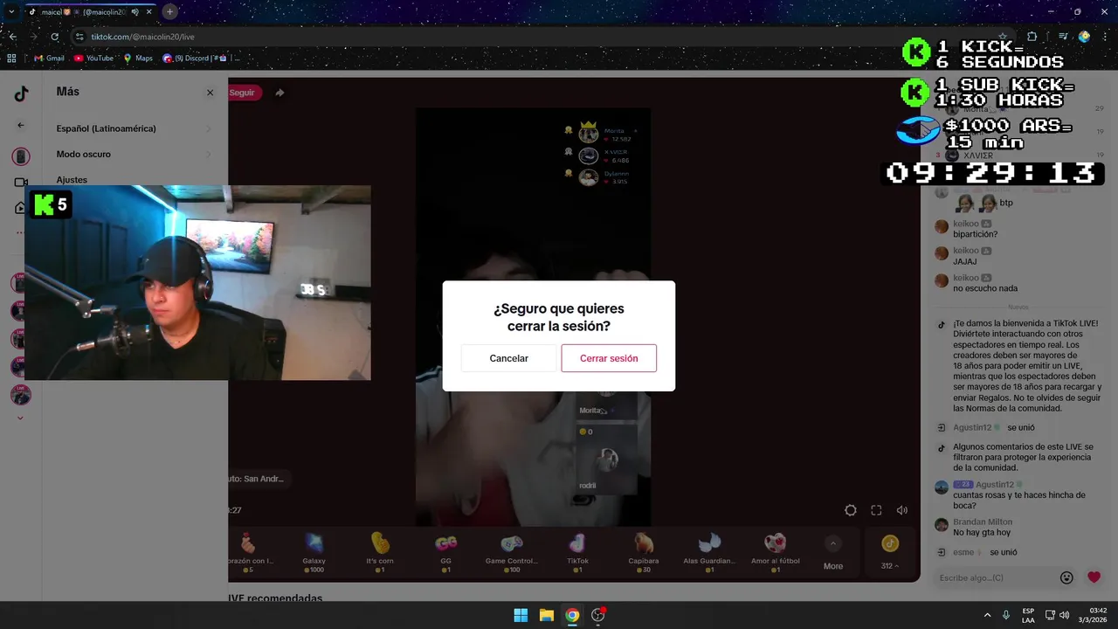Viewport: 1118px width, 629px height.
Task: Open the site info icon in the address bar
Action: pyautogui.click(x=79, y=37)
